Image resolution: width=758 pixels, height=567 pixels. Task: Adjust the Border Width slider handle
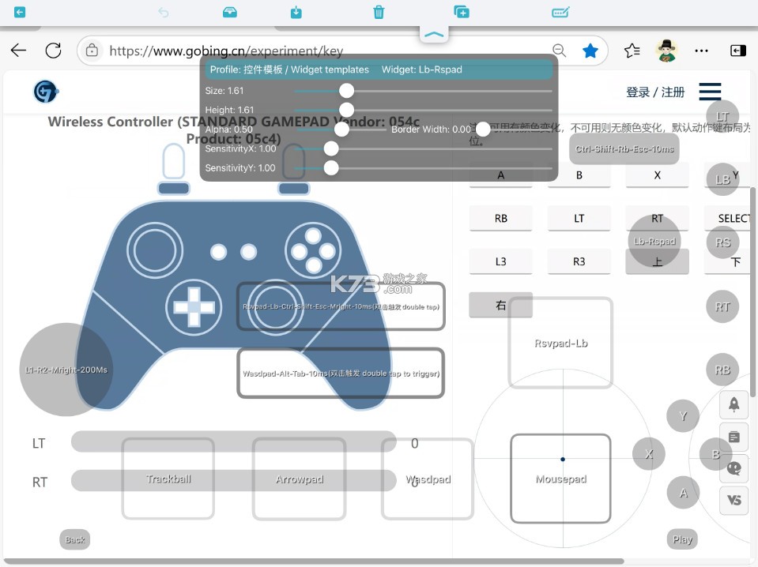(x=482, y=129)
